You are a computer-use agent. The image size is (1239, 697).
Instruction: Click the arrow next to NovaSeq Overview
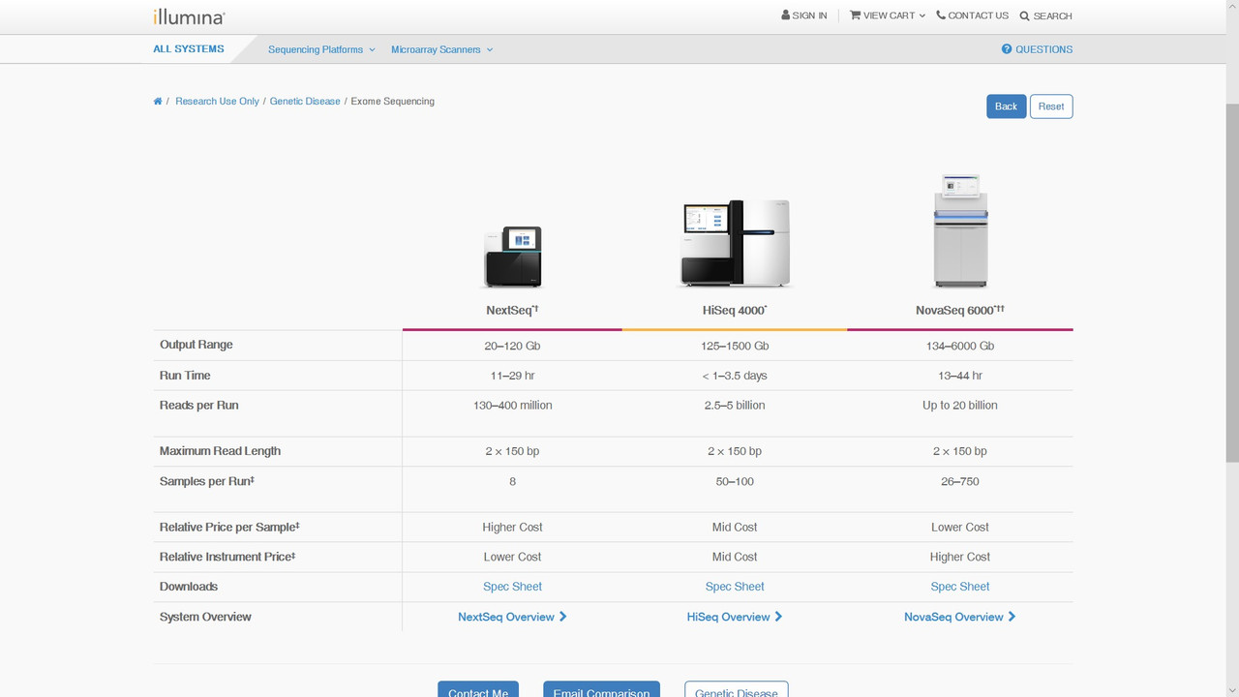1012,617
